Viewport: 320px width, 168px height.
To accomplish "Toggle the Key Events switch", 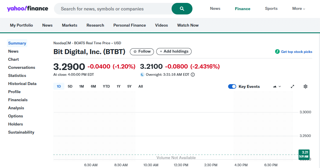I will point(232,86).
